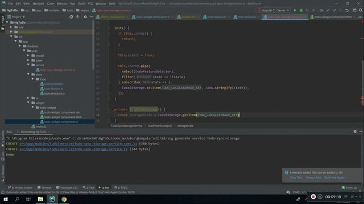Open Find tool window
The height and width of the screenshot is (204, 364).
[89, 188]
